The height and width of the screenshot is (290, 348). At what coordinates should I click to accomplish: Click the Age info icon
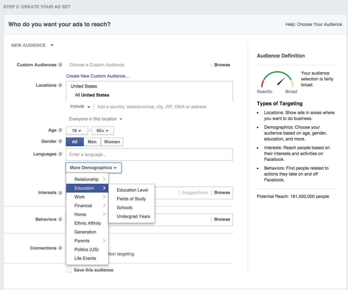(x=60, y=130)
